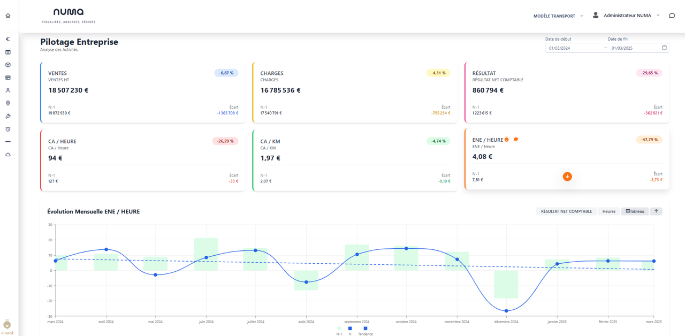
Task: Click the Pilotage Entreprise page title
Action: click(x=79, y=42)
